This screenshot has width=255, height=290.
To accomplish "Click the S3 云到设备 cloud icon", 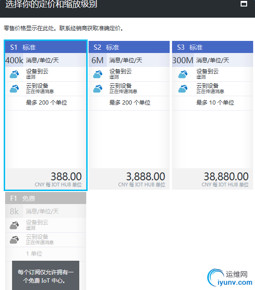I will [183, 89].
